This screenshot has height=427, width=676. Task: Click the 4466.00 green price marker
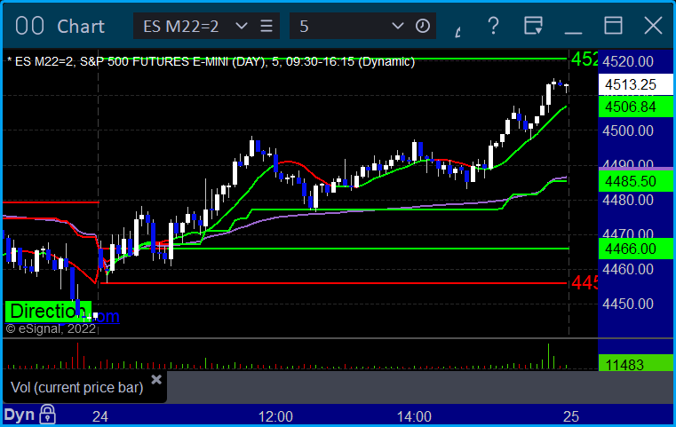tap(635, 249)
